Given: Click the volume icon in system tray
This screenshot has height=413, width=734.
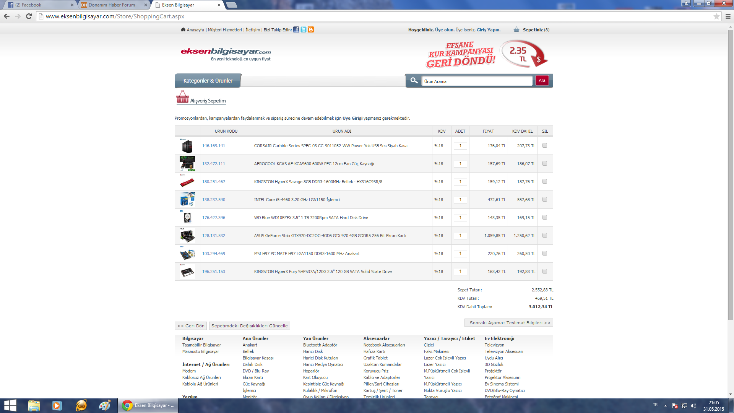Looking at the screenshot, I should point(693,406).
